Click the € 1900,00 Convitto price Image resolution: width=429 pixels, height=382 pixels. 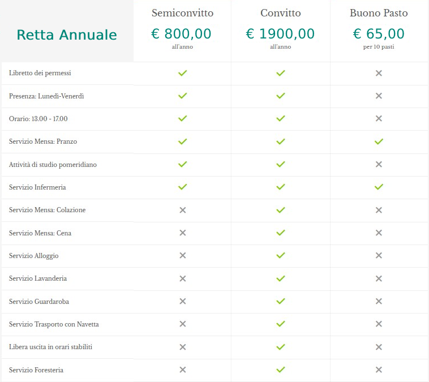280,33
